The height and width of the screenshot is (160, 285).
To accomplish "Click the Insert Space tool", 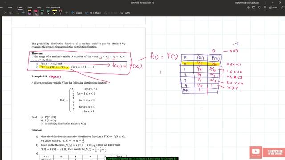I will click(x=23, y=13).
